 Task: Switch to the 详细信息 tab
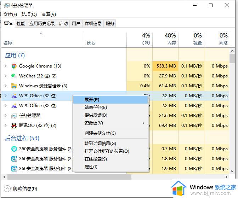[93, 24]
